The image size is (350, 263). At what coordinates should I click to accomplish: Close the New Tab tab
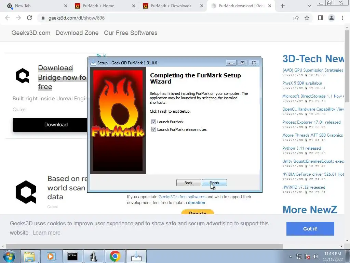(65, 6)
